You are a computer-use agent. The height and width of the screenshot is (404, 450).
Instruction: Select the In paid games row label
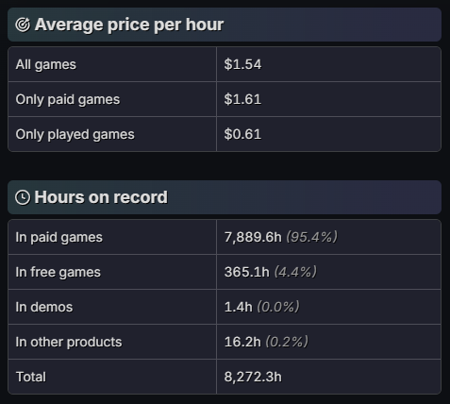point(59,237)
